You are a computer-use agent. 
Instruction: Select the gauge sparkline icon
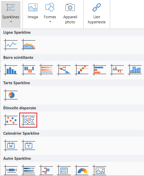[81, 170]
